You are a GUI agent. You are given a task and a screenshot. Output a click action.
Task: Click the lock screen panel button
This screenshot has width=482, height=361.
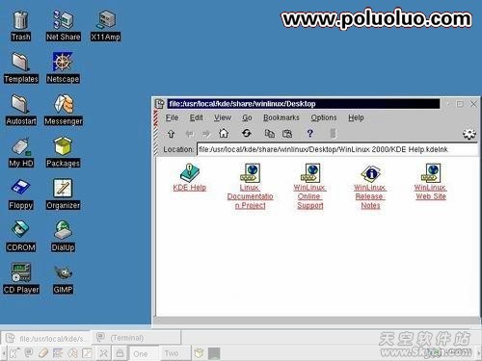[120, 353]
